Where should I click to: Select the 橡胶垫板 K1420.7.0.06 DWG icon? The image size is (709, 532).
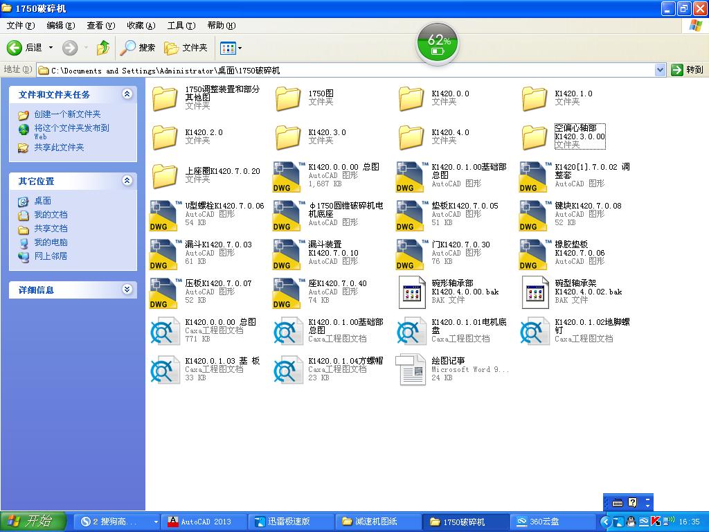[x=535, y=254]
